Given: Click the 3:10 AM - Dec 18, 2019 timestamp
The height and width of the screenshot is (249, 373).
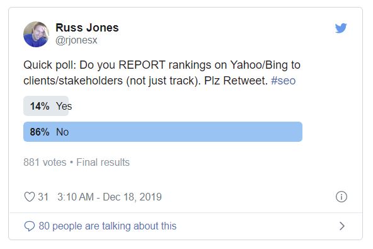Looking at the screenshot, I should [x=110, y=197].
